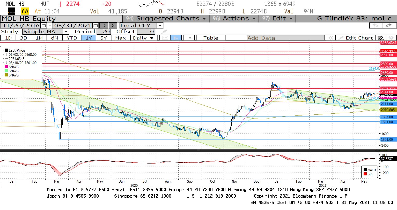The width and height of the screenshot is (397, 210).
Task: Open the Simple MA study dropdown arrow
Action: click(66, 32)
